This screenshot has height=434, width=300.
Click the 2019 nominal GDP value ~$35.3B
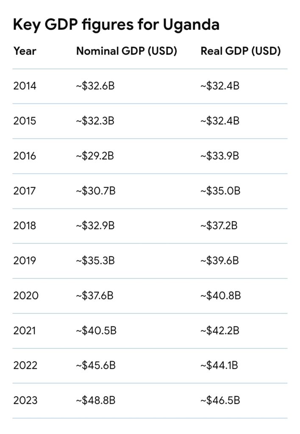tap(95, 260)
